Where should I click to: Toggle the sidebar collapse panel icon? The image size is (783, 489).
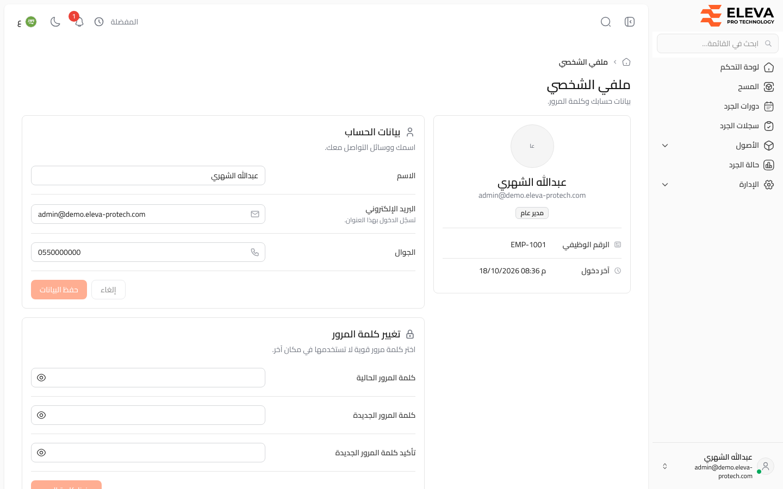(630, 22)
